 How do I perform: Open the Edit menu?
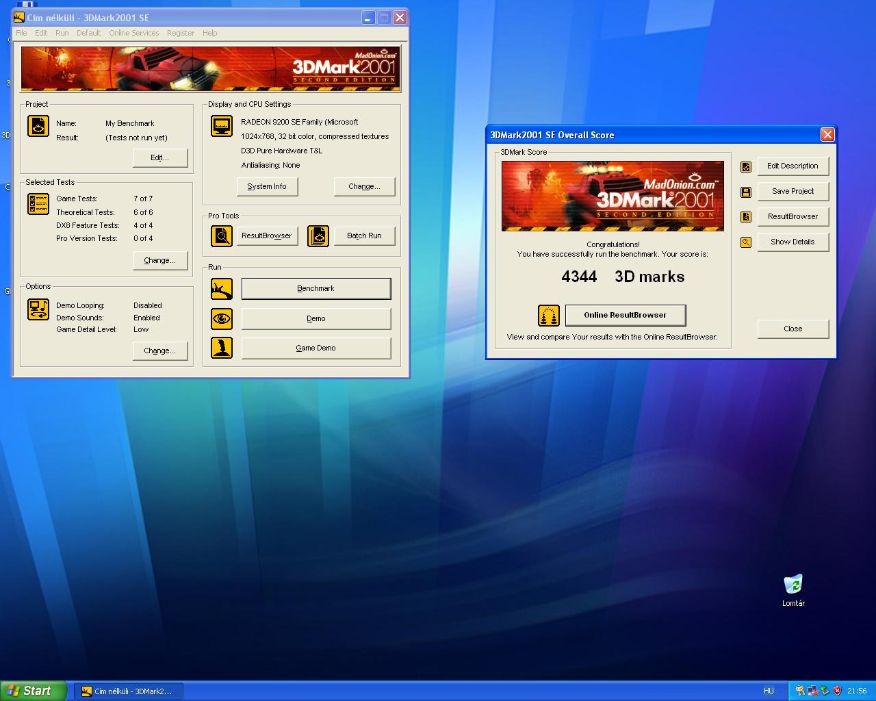tap(41, 33)
